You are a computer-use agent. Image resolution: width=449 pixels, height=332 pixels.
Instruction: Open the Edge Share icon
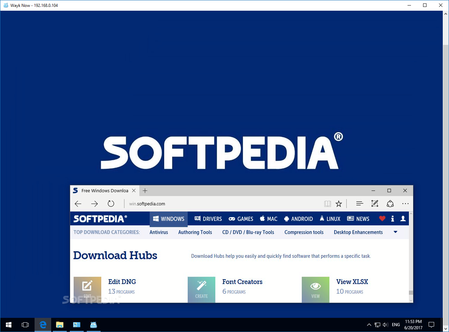point(390,204)
